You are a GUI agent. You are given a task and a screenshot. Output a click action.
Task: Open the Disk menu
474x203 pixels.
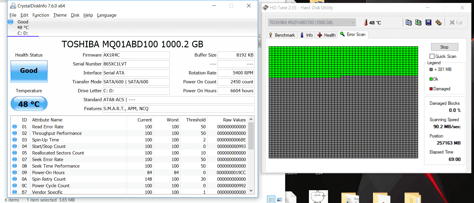pos(75,15)
